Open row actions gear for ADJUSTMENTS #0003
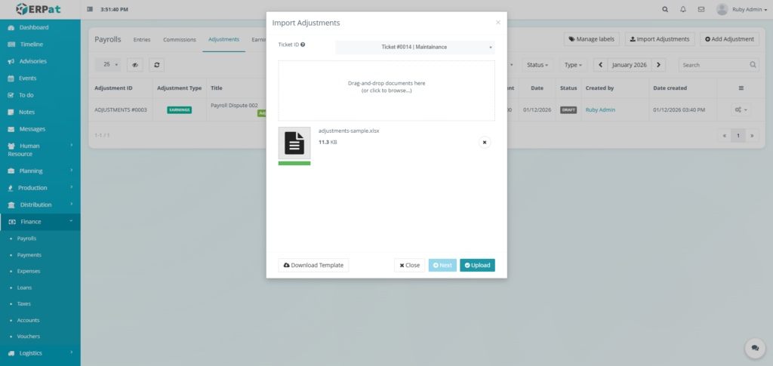 click(x=741, y=110)
